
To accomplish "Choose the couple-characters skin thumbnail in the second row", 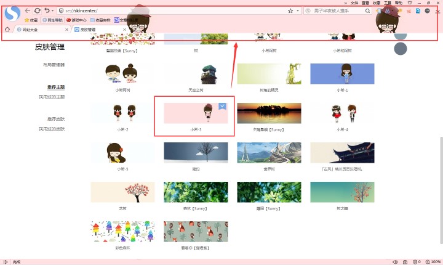I will tap(122, 73).
